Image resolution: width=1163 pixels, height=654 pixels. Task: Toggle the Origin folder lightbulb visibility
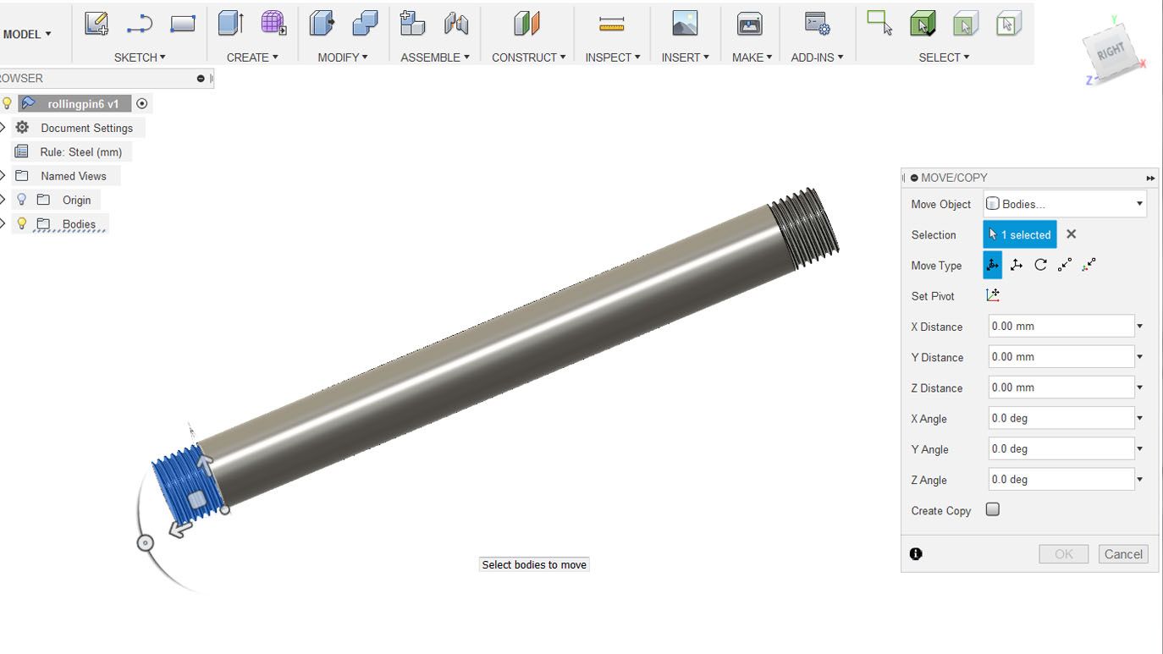coord(22,200)
